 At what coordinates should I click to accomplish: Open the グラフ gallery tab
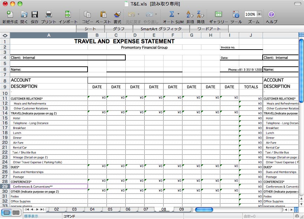pyautogui.click(x=119, y=29)
